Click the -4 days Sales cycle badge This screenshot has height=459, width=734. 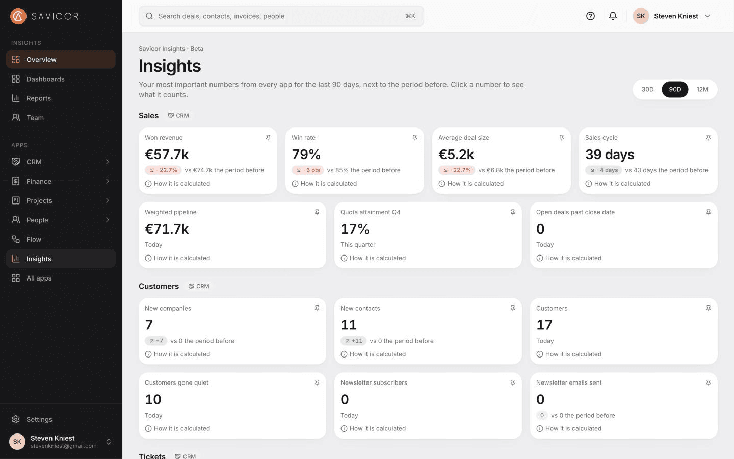pos(604,170)
